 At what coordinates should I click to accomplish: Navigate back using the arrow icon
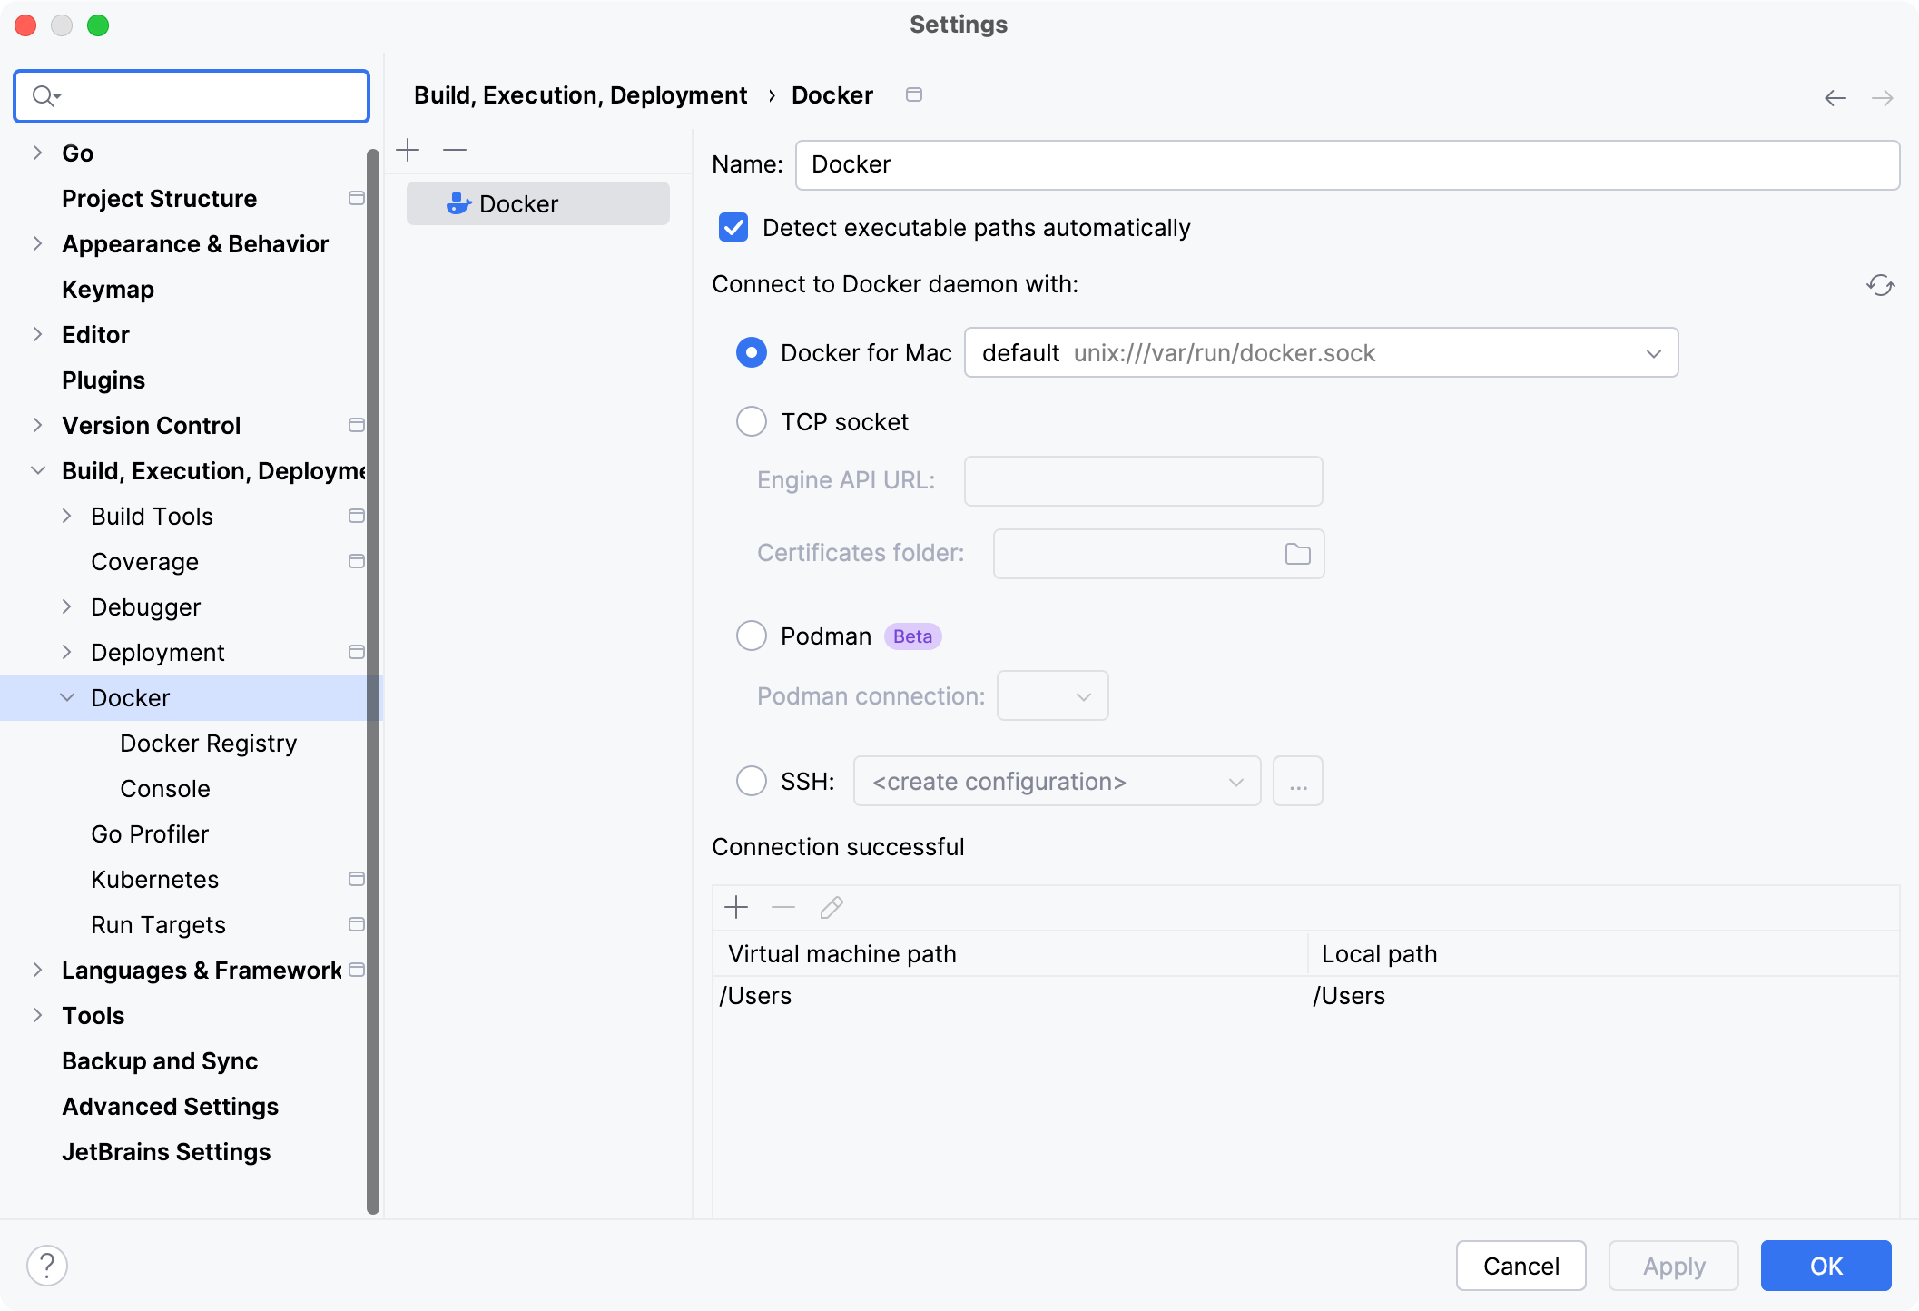point(1835,96)
